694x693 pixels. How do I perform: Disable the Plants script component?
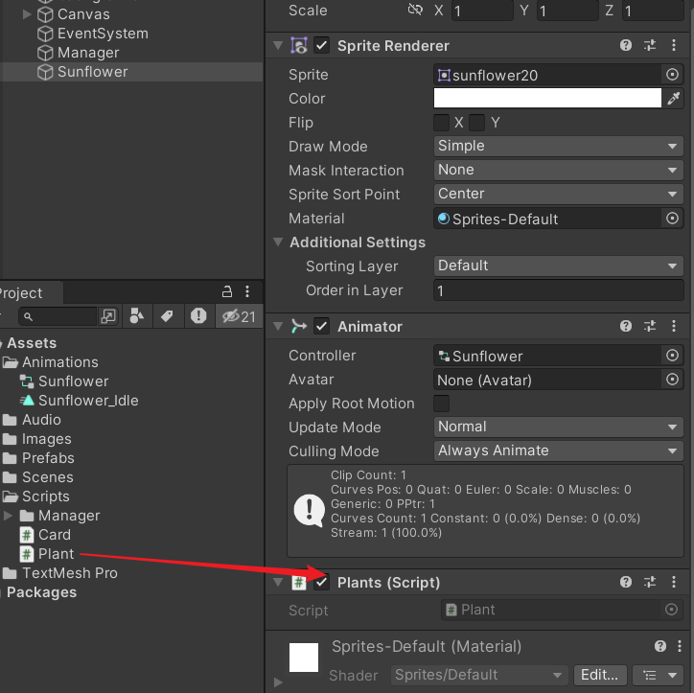[322, 582]
